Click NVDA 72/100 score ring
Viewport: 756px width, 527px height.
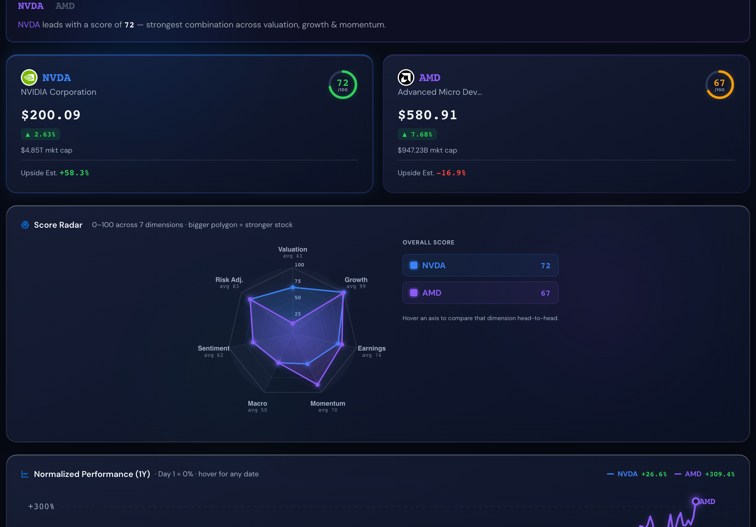[x=343, y=85]
